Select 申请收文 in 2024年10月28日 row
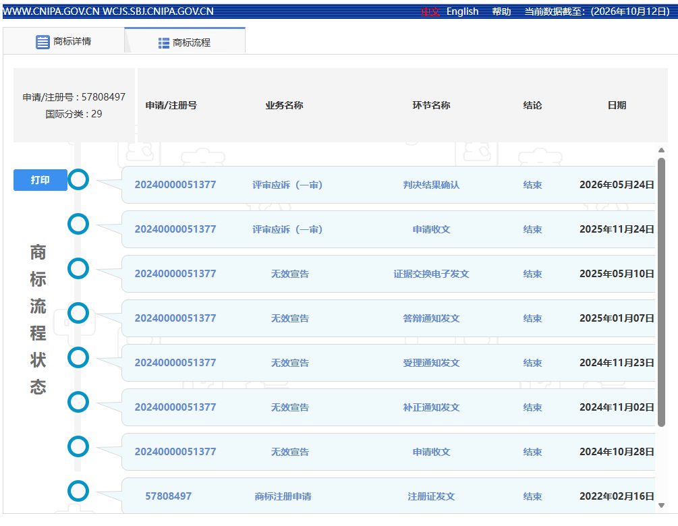 coord(431,452)
